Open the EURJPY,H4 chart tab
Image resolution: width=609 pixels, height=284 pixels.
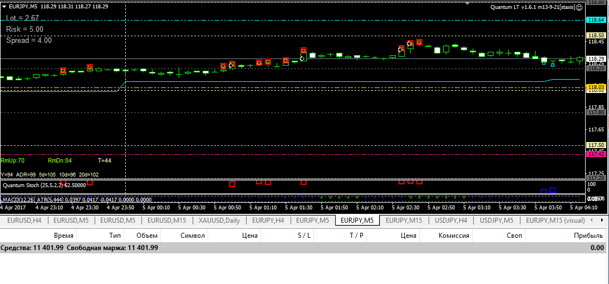tap(268, 221)
